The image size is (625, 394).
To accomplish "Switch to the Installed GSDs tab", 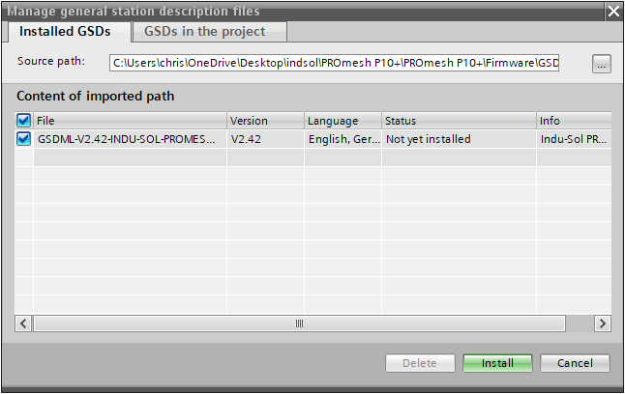I will [65, 32].
